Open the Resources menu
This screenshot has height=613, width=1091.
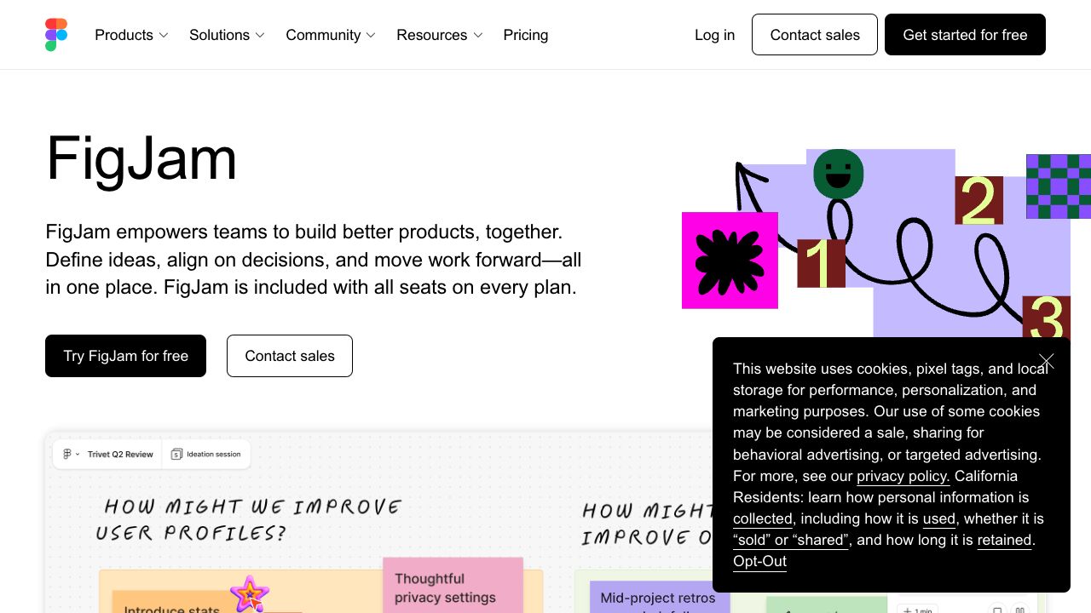(439, 35)
